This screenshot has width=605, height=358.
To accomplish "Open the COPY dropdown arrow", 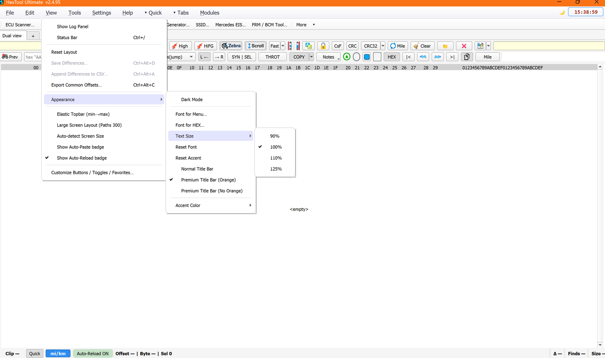I will click(312, 57).
